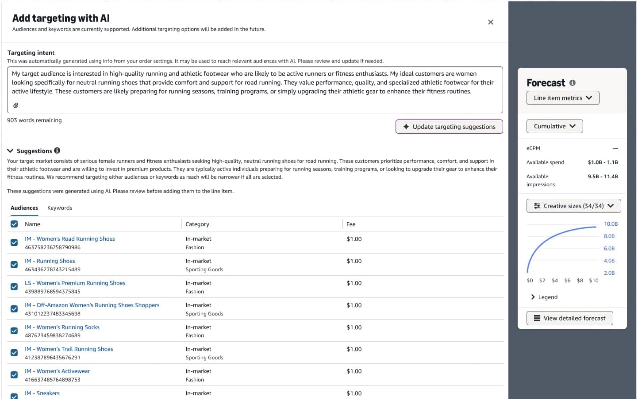Click the Update targeting suggestions button

coord(449,126)
